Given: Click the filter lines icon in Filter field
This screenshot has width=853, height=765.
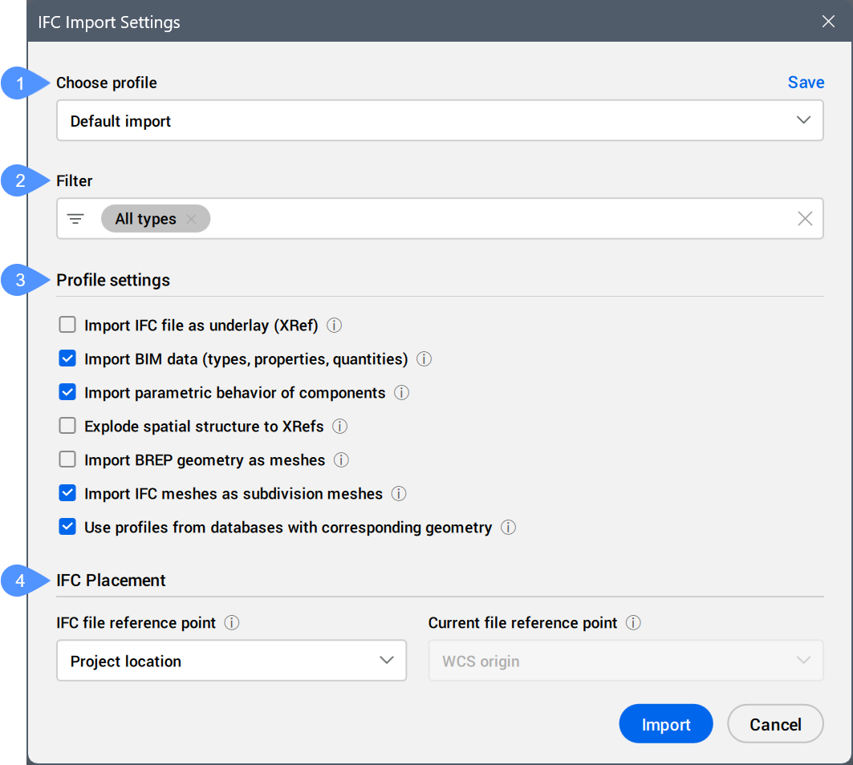Looking at the screenshot, I should (x=76, y=219).
